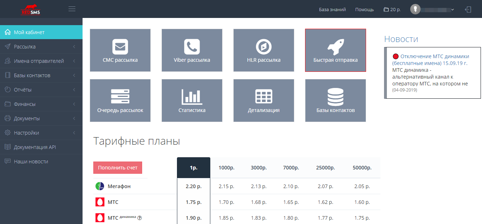482x224 pixels.
Task: Expand the user account dropdown arrow
Action: coord(453,10)
